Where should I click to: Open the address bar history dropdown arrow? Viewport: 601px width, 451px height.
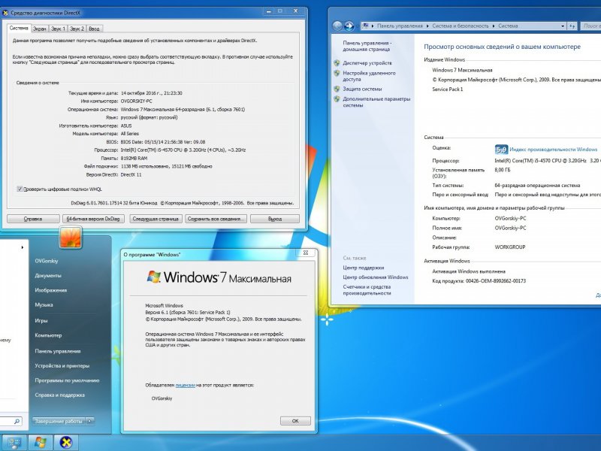coord(563,26)
